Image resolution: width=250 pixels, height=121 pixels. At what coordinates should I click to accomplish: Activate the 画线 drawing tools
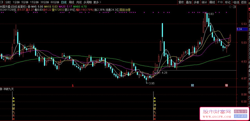pos(212,2)
